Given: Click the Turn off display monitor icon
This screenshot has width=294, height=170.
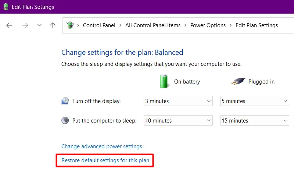Looking at the screenshot, I should pyautogui.click(x=65, y=101).
